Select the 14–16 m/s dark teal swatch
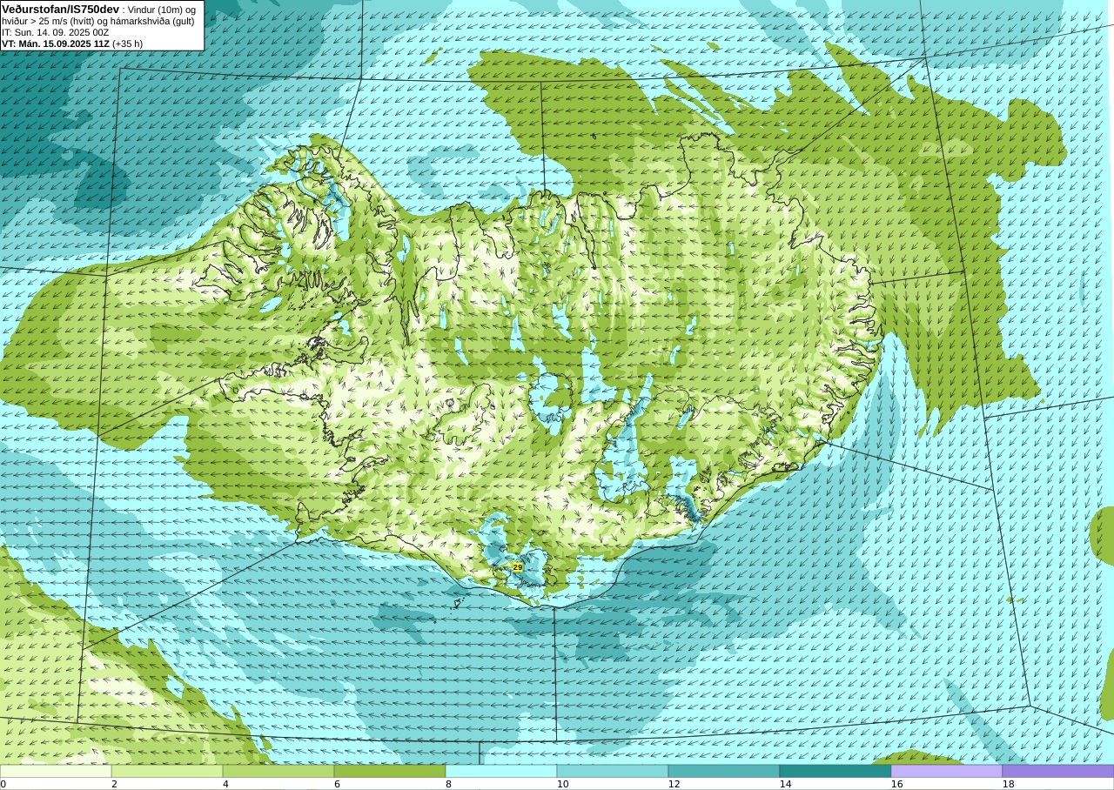This screenshot has height=790, width=1114. tap(835, 771)
